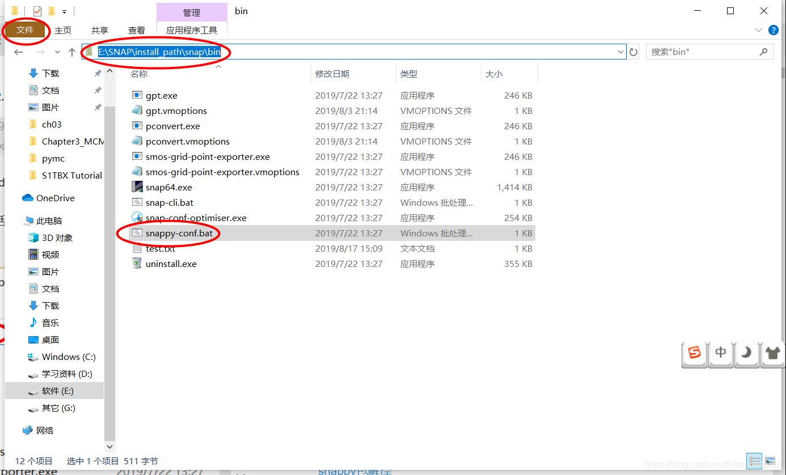Click the 搜索"bin" search box
Viewport: 786px width, 475px height.
point(709,52)
